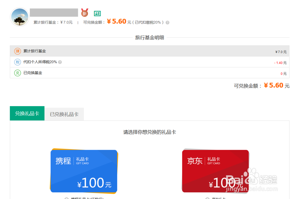Click the 旅行基金明细 heading
Viewport: 294px width, 199px height.
click(x=150, y=38)
